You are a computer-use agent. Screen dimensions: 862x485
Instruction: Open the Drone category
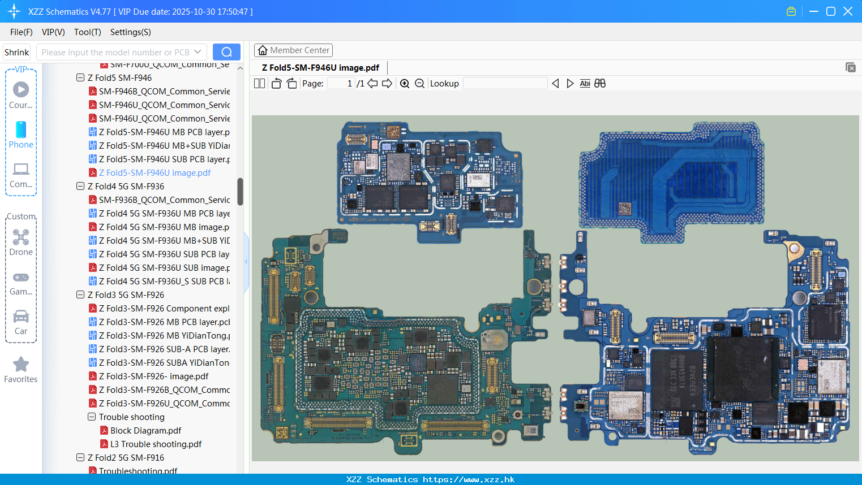click(x=21, y=242)
